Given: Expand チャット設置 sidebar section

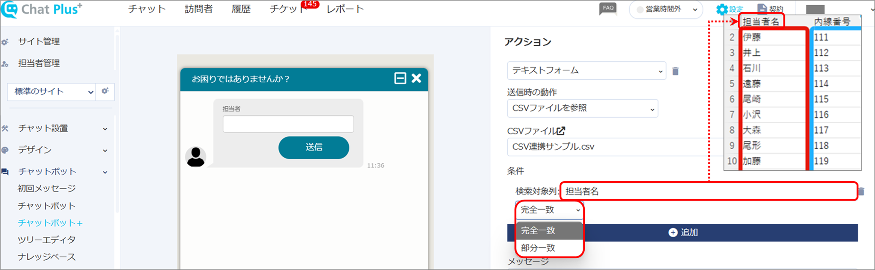Looking at the screenshot, I should tap(105, 129).
